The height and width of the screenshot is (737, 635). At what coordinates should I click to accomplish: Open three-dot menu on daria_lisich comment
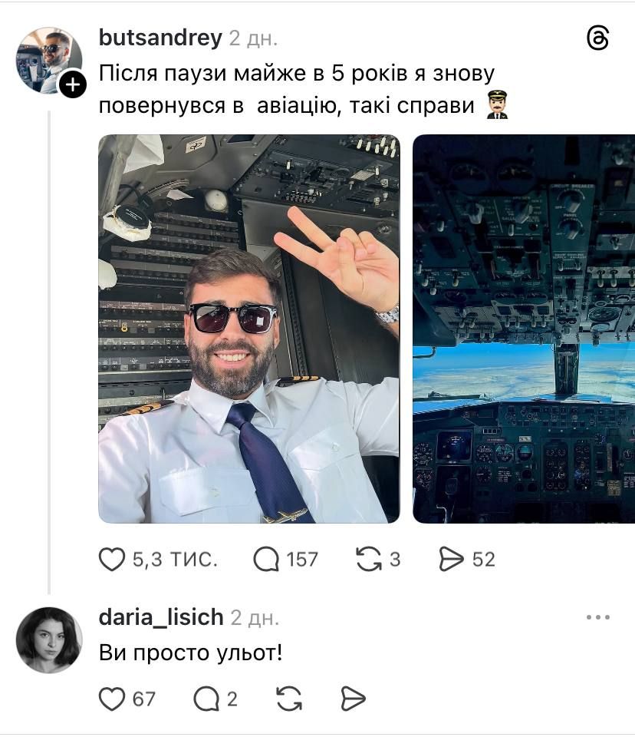tap(598, 617)
